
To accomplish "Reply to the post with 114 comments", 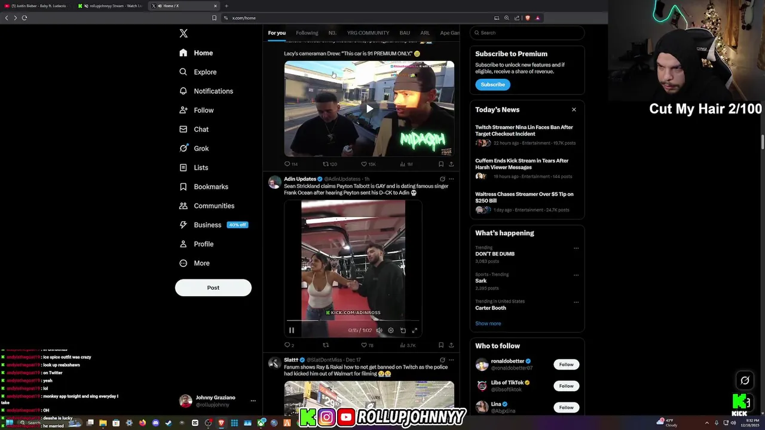I will 290,164.
